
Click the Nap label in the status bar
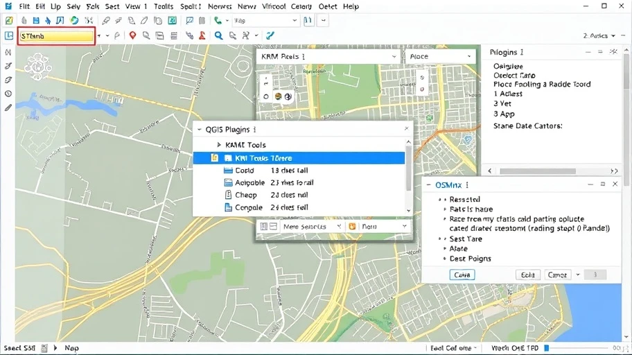pos(72,348)
